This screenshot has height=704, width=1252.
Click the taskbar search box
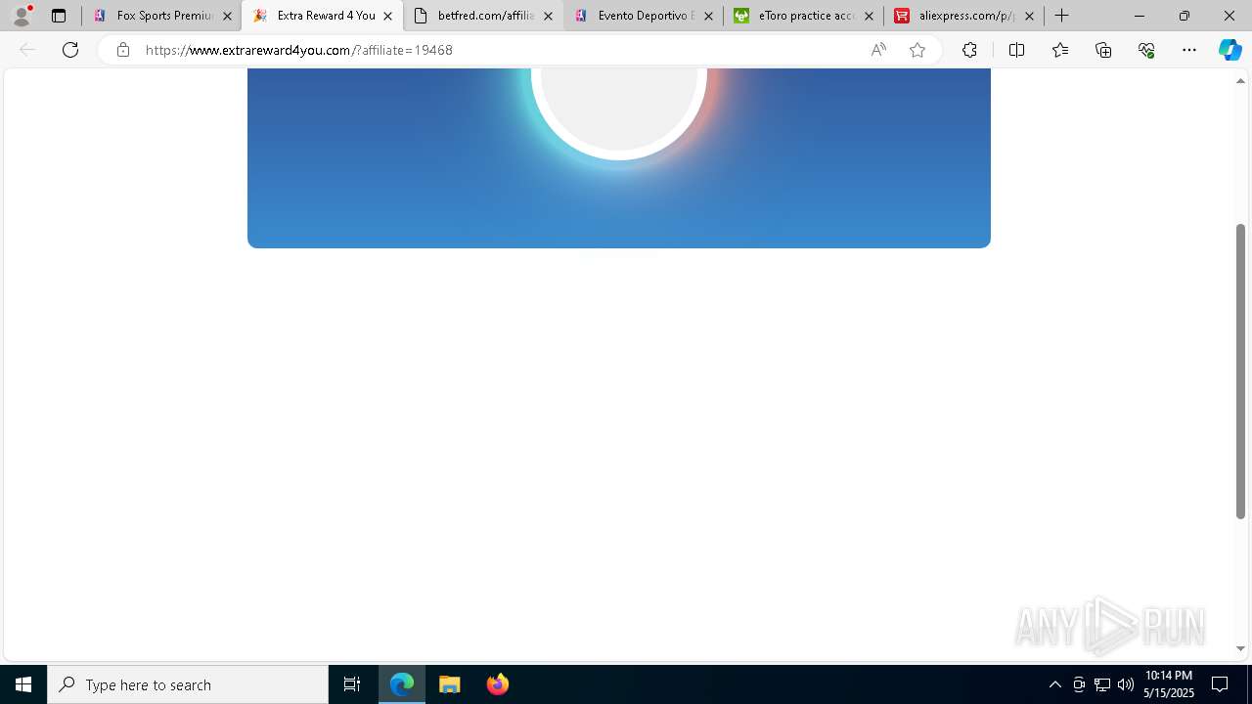tap(188, 684)
